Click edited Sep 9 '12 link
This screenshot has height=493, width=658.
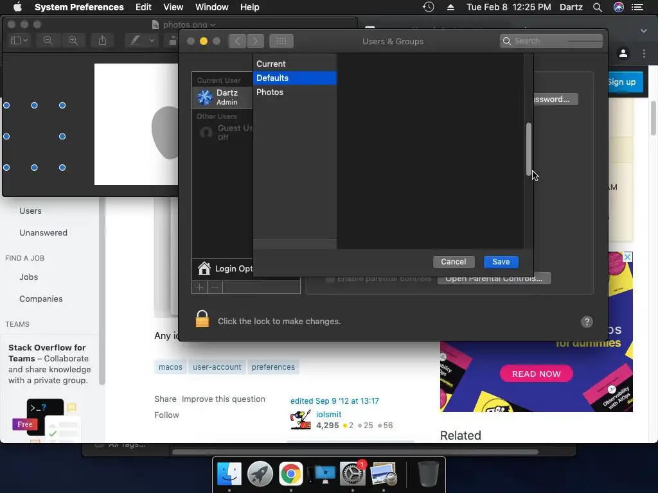point(334,401)
